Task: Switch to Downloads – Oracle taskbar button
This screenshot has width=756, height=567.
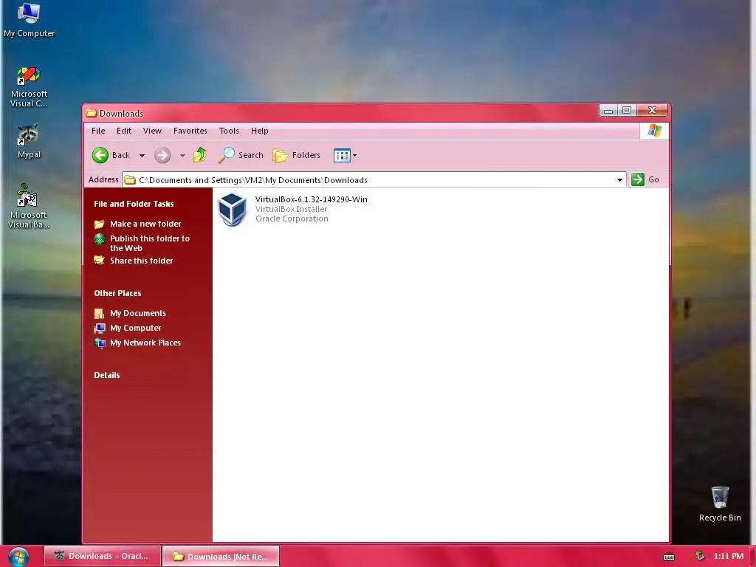Action: coord(102,556)
